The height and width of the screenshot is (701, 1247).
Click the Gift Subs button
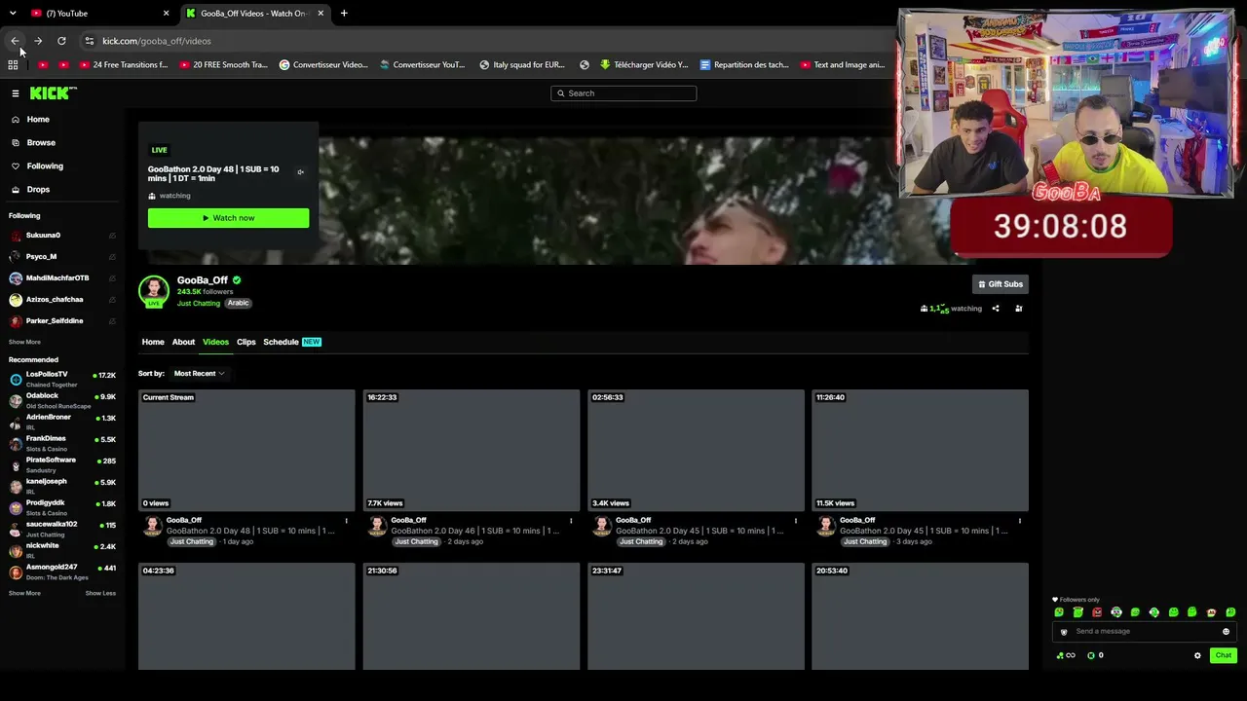click(1001, 284)
